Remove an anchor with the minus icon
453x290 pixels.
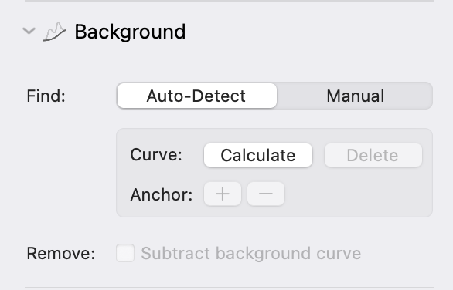coord(266,194)
